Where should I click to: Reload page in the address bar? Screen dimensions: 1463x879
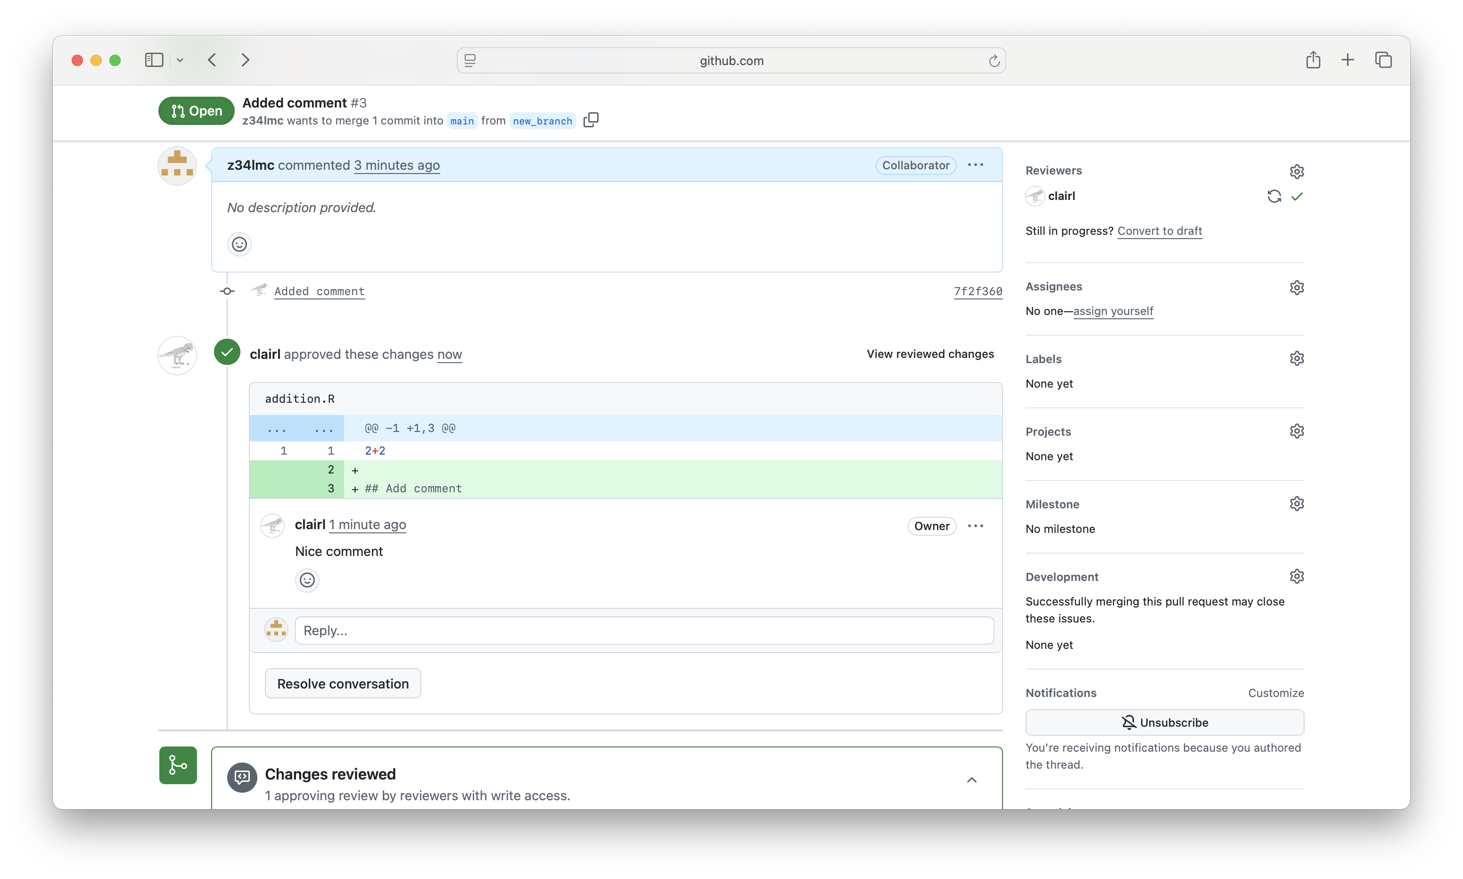click(x=994, y=60)
